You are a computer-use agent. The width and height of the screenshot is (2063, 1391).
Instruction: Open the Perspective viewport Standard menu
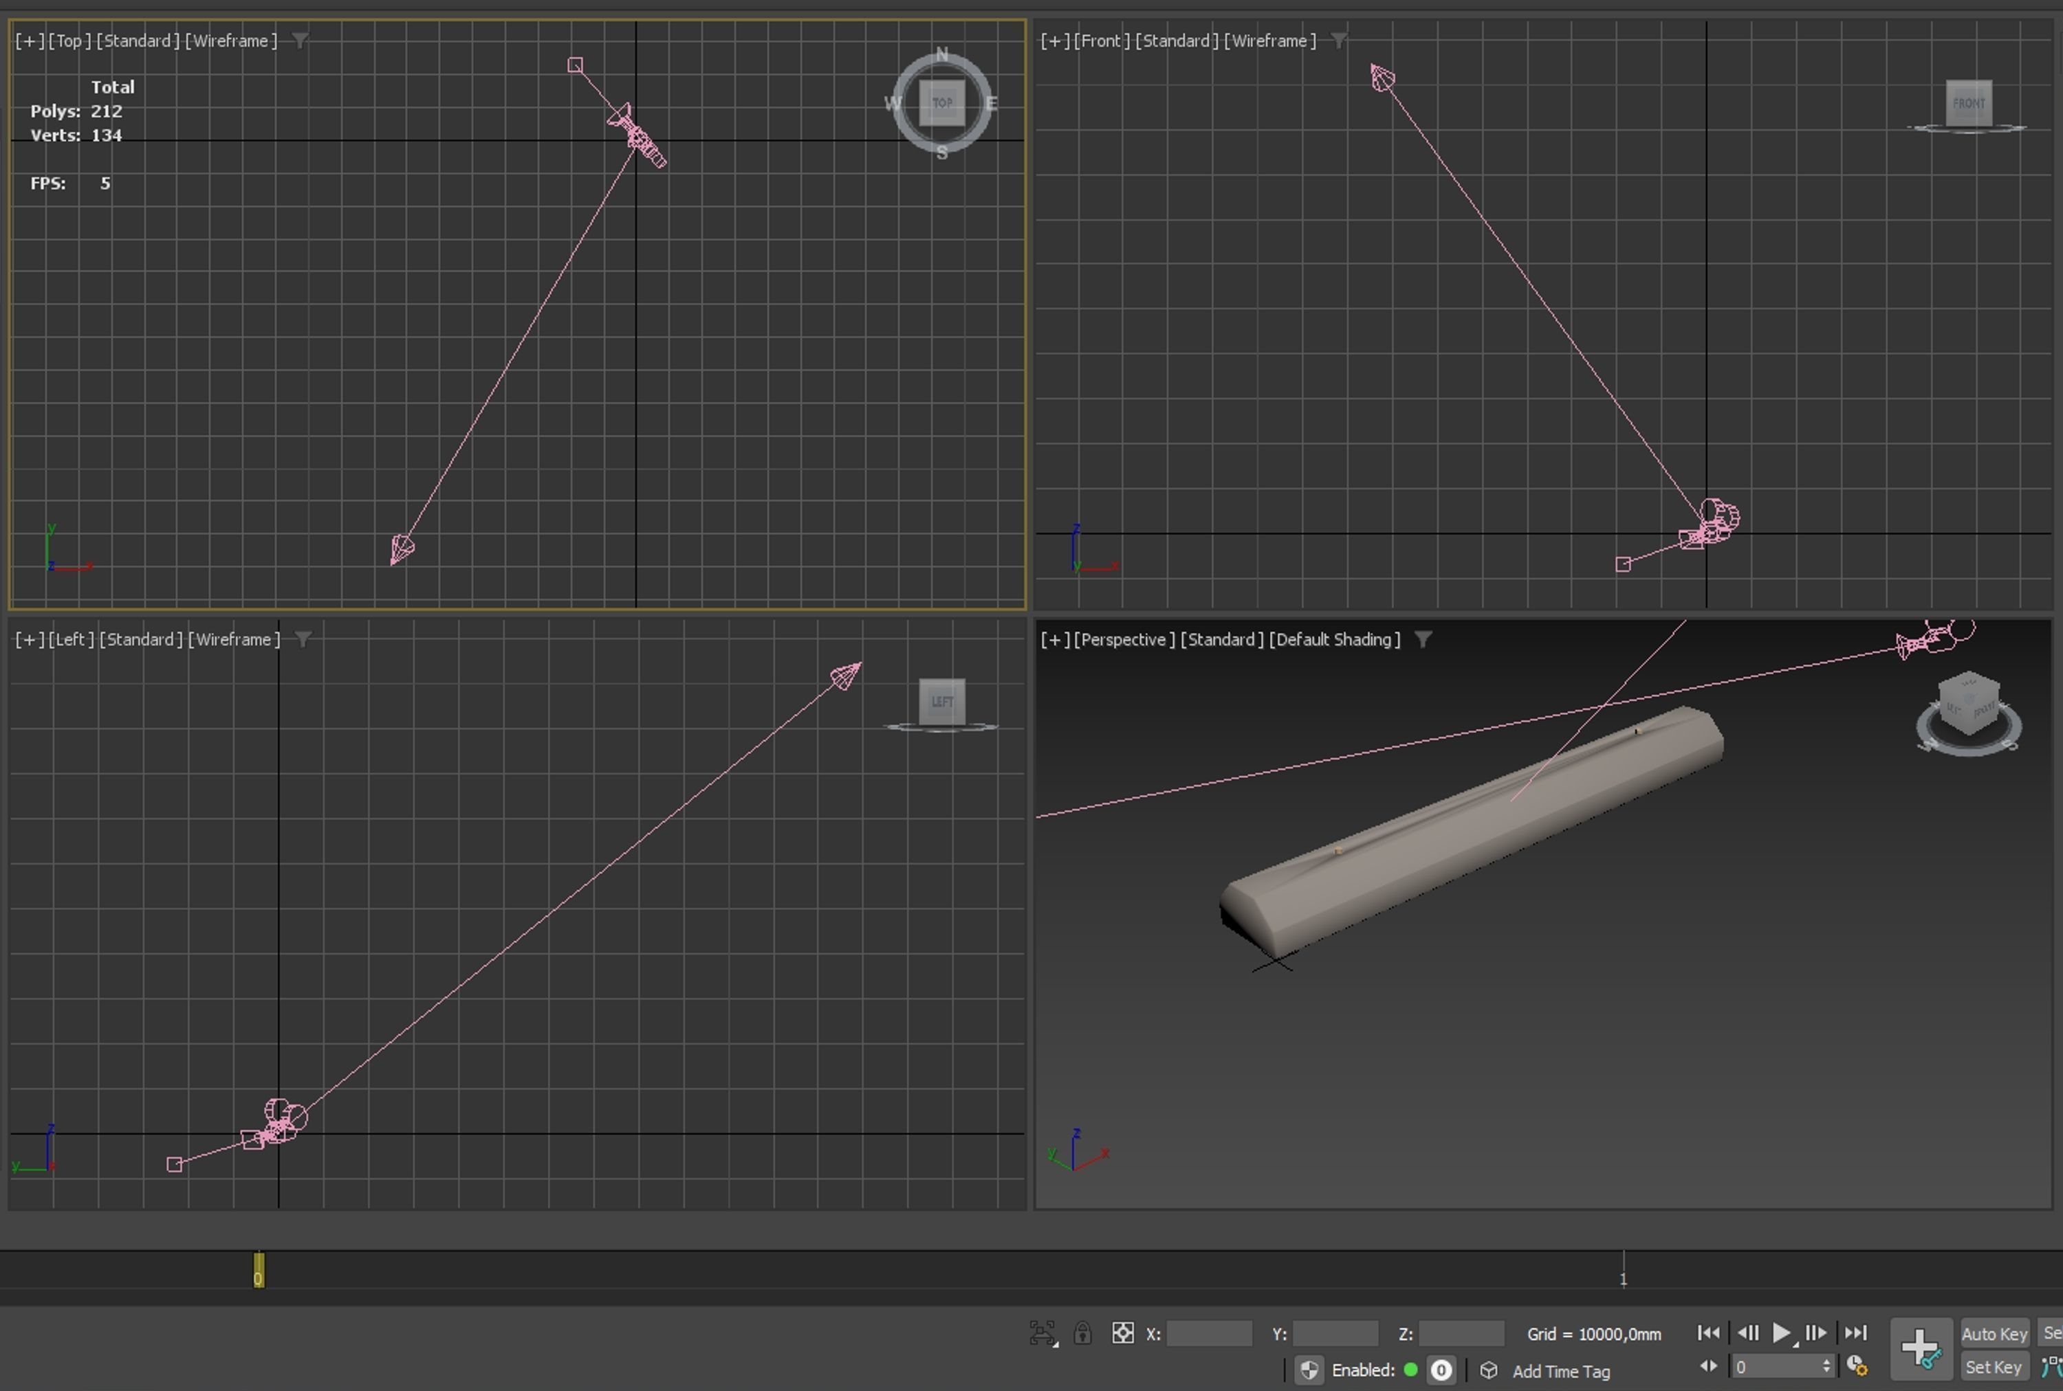(x=1221, y=640)
